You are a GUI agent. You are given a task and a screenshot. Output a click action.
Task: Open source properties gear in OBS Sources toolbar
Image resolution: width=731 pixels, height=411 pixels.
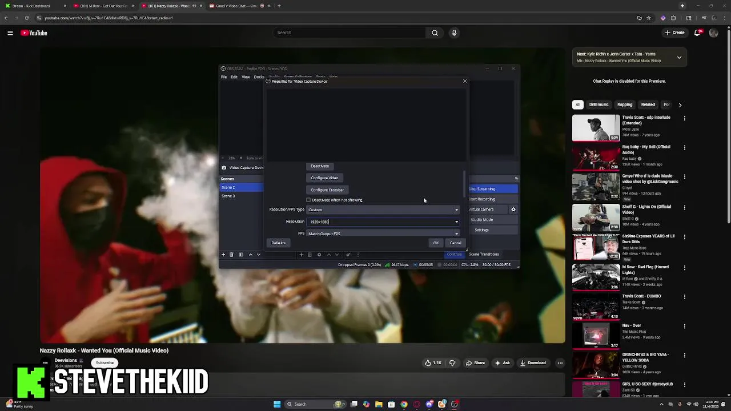[319, 255]
